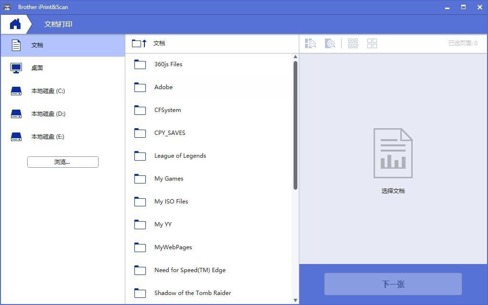Switch to the 文档打印 header tab
Viewport: 488px width, 305px height.
[58, 24]
